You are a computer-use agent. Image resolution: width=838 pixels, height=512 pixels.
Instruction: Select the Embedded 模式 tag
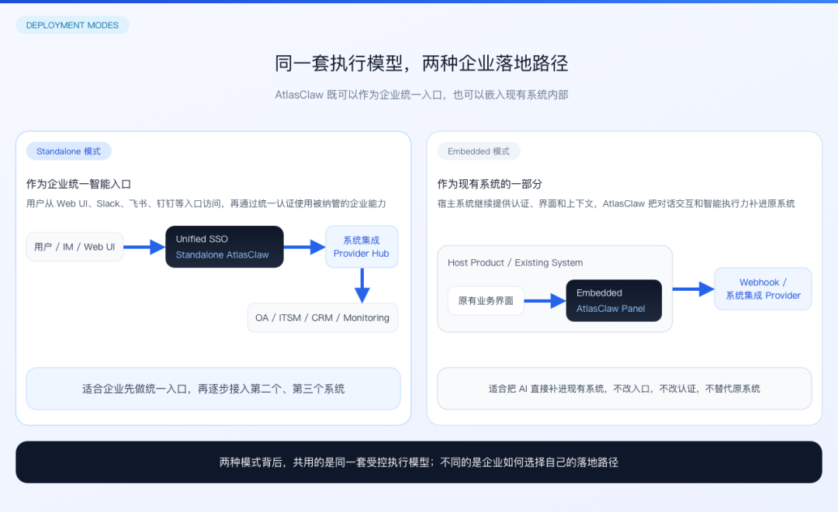tap(478, 151)
